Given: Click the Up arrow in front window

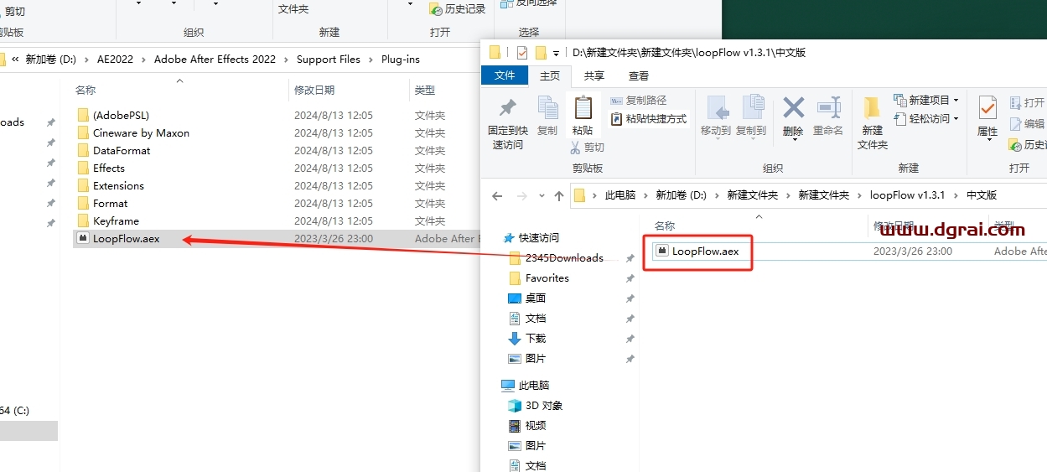Looking at the screenshot, I should (559, 195).
